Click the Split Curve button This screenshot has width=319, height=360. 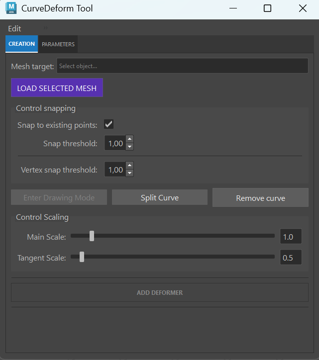(x=160, y=197)
